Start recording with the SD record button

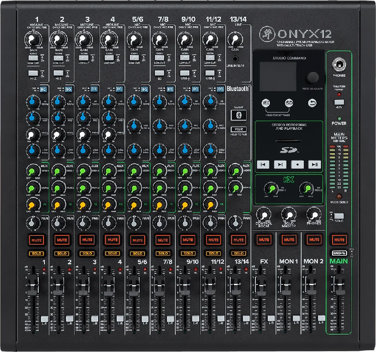point(297,165)
